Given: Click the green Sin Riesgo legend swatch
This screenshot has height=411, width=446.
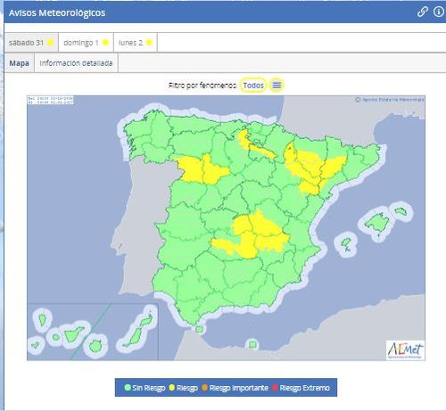Looking at the screenshot, I should point(128,388).
